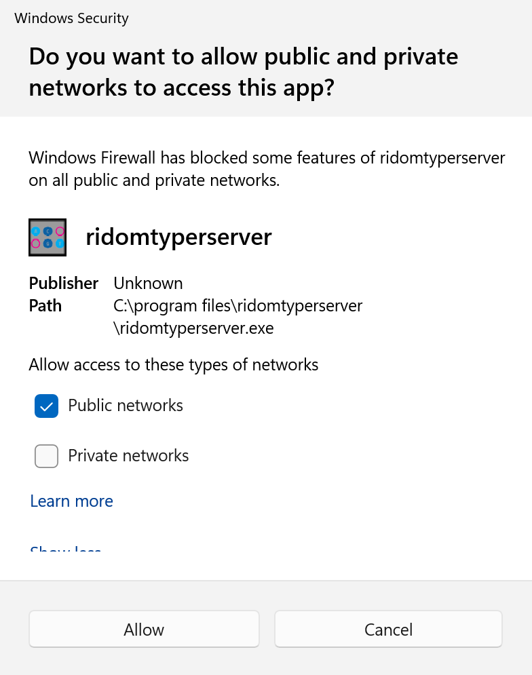Screen dimensions: 532x675
Task: Click the Path field label
Action: (x=45, y=306)
